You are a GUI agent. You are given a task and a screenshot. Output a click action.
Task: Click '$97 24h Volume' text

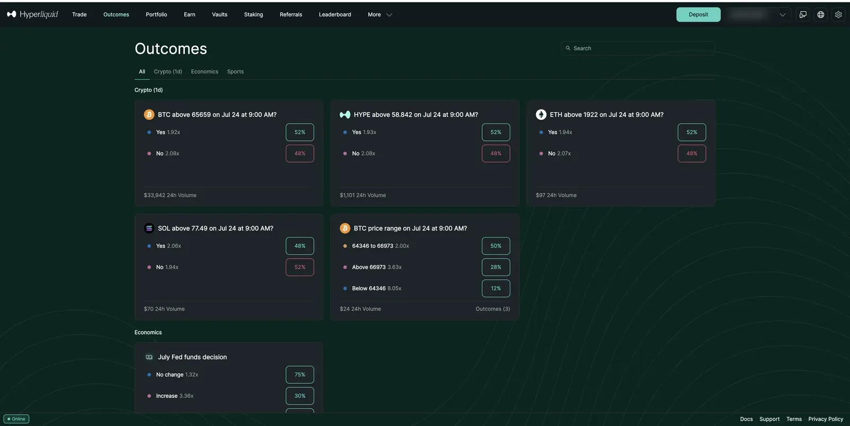click(x=556, y=195)
